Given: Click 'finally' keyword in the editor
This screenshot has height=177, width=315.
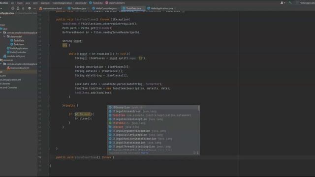Looking at the screenshot, I should click(x=69, y=106).
